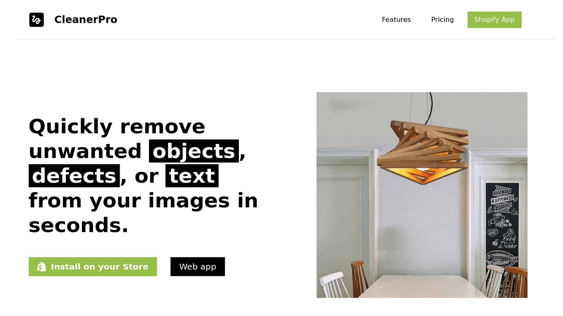Screen dimensions: 563x316
Task: Go to the Features menu item
Action: 396,19
